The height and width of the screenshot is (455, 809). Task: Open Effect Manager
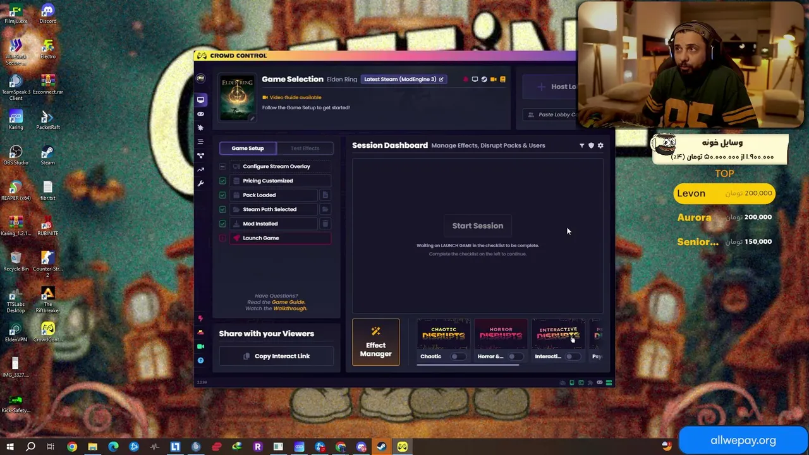click(x=376, y=343)
